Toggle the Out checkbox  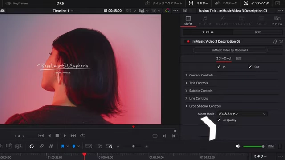click(x=250, y=67)
